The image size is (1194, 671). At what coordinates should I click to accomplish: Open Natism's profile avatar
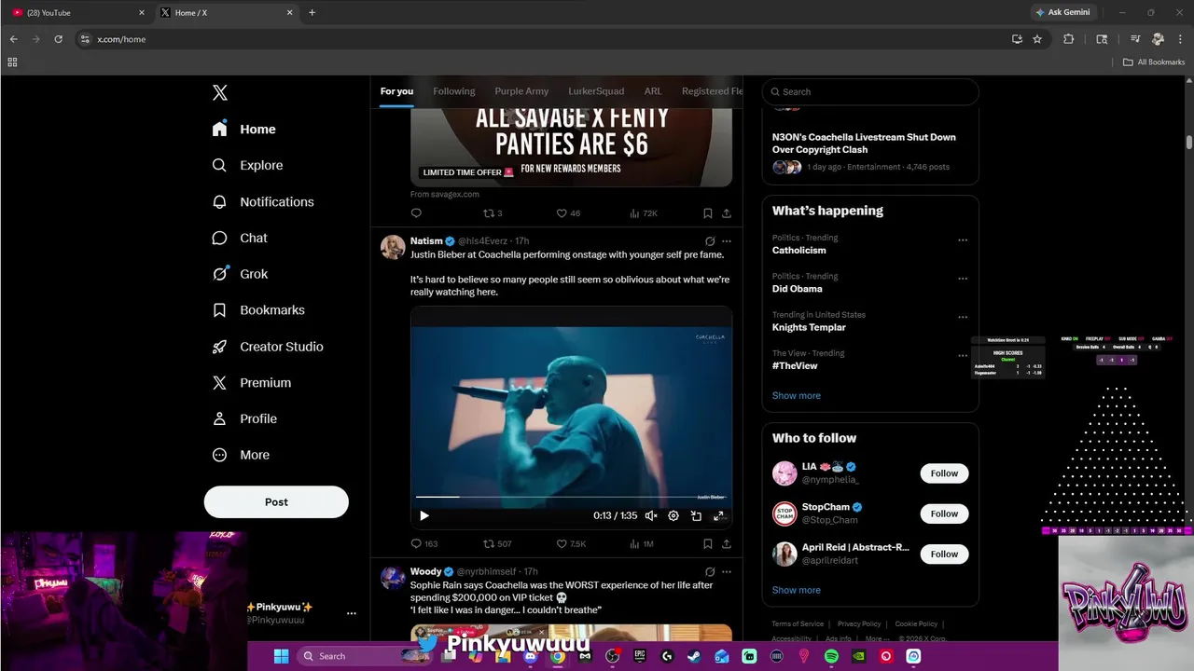click(393, 247)
